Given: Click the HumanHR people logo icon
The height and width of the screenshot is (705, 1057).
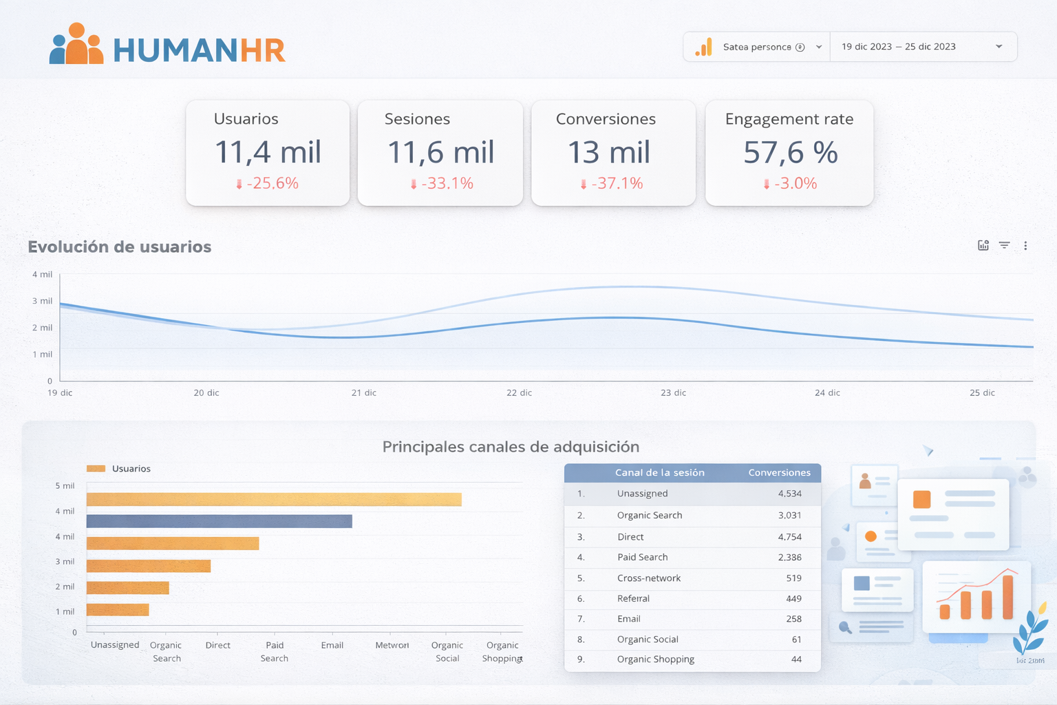Looking at the screenshot, I should click(76, 45).
